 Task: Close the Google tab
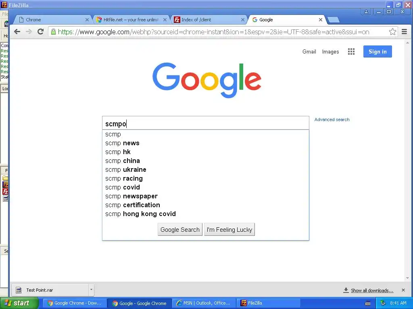(321, 20)
